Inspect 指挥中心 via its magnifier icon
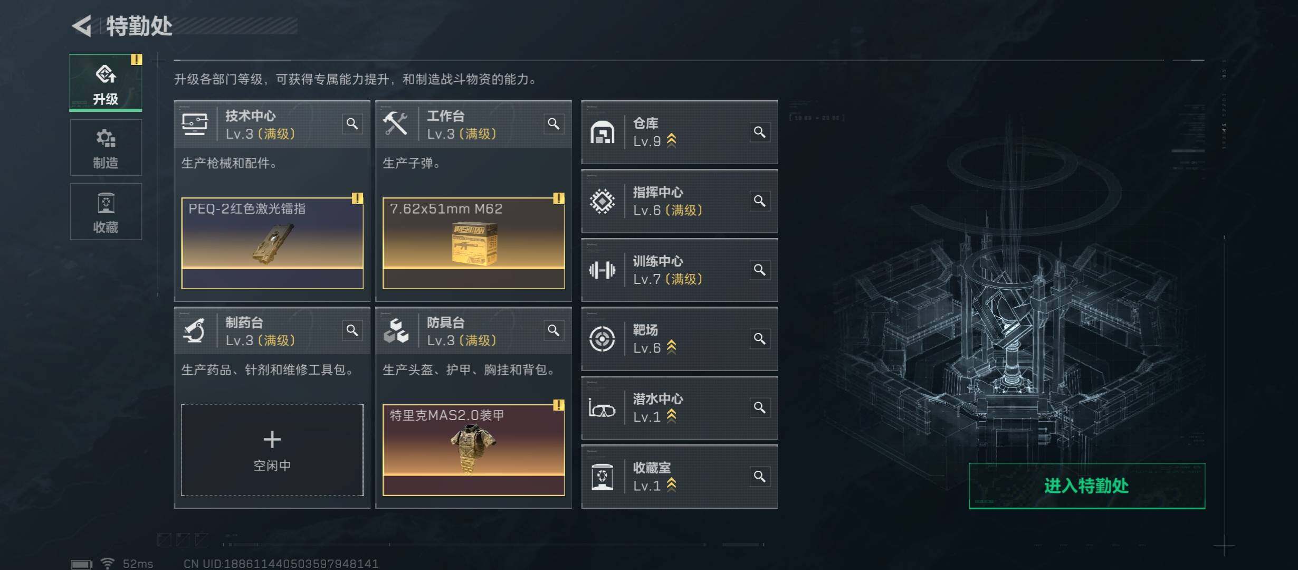Image resolution: width=1298 pixels, height=570 pixels. click(760, 201)
